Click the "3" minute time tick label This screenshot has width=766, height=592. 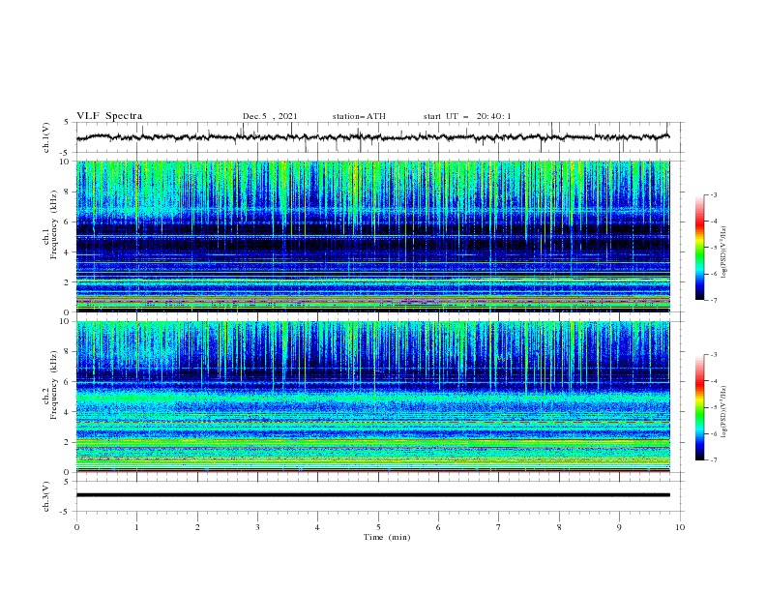click(x=258, y=527)
